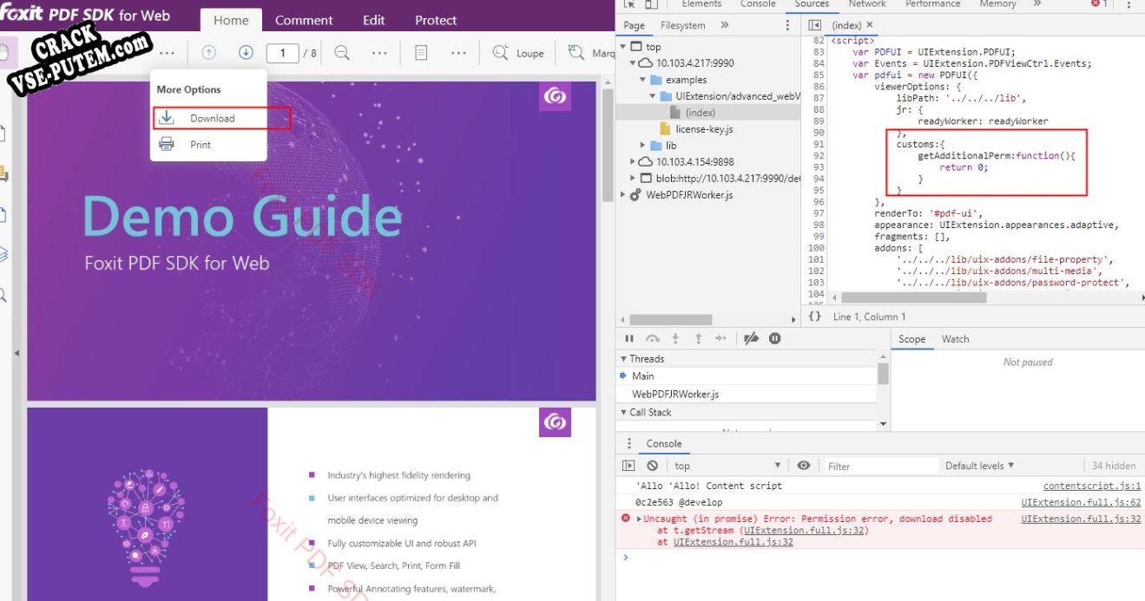Viewport: 1145px width, 601px height.
Task: Clear the console with the ban icon
Action: click(x=652, y=466)
